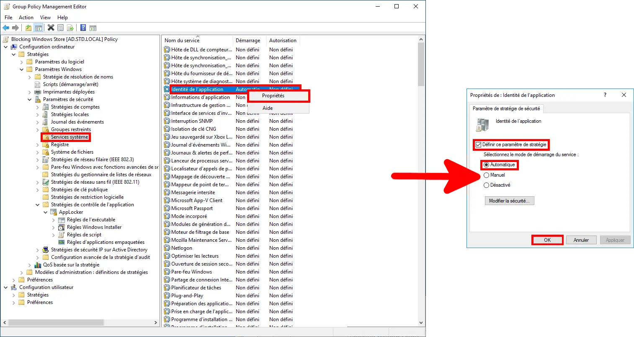
Task: Click the Delete (X) toolbar icon
Action: pyautogui.click(x=51, y=28)
